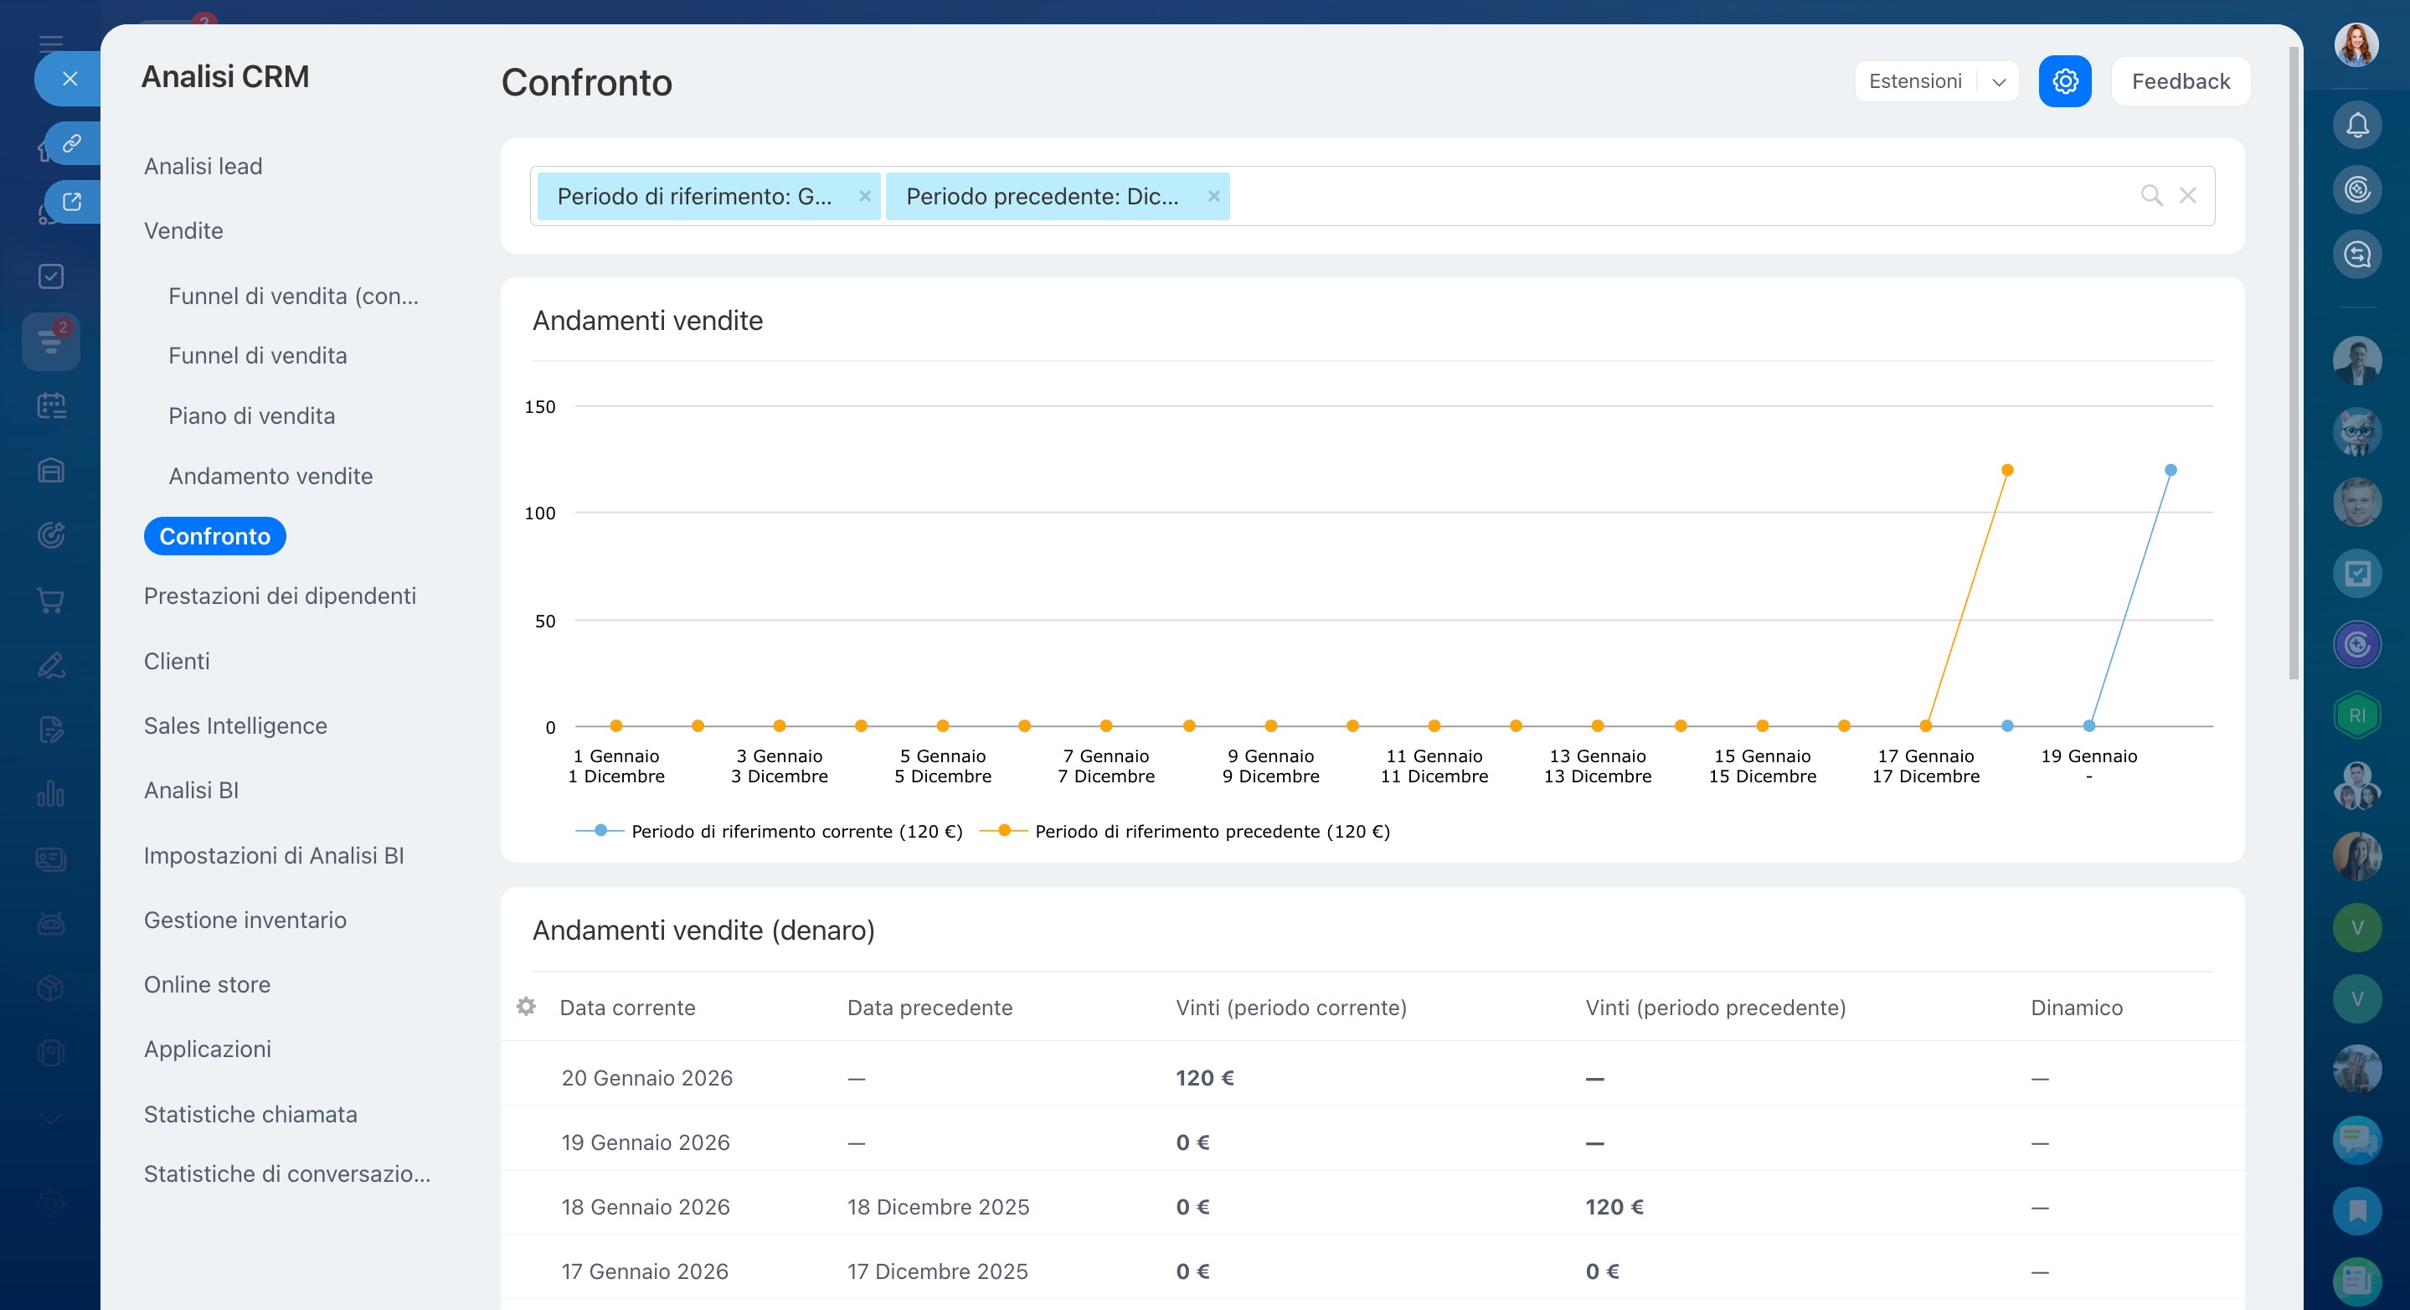
Task: Open the Vendite section in menu
Action: tap(183, 230)
